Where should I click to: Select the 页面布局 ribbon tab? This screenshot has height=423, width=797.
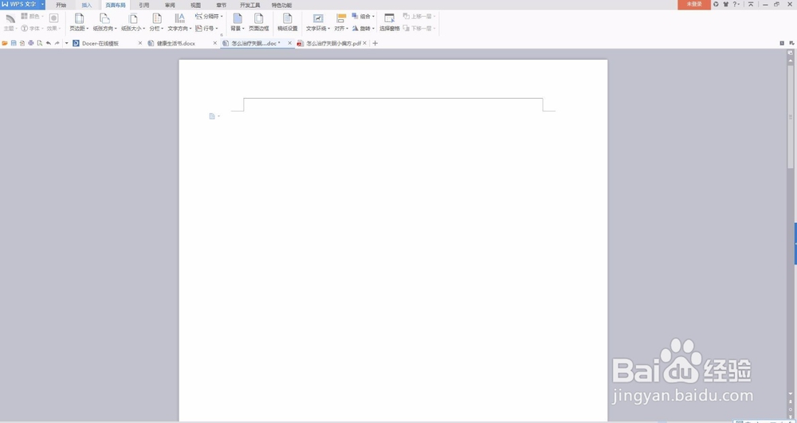pyautogui.click(x=116, y=5)
